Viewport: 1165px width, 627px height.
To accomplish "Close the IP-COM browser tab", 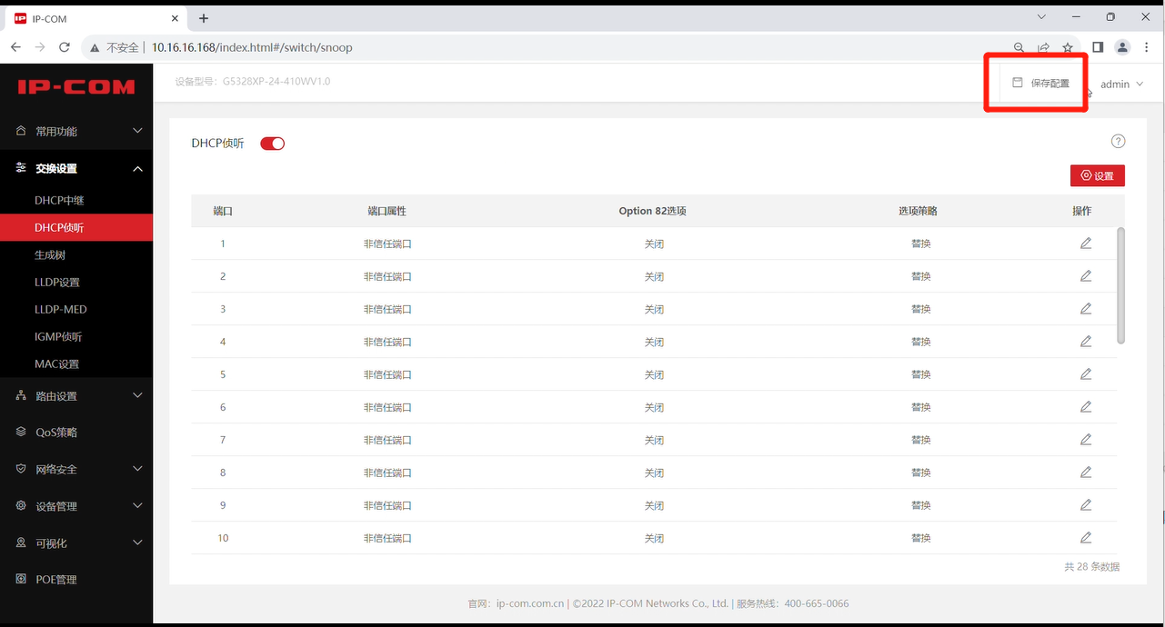I will [x=176, y=18].
